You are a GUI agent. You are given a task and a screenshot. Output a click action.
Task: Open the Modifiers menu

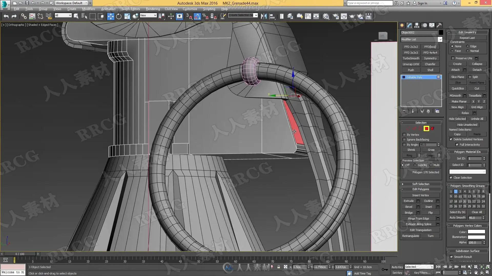88,9
